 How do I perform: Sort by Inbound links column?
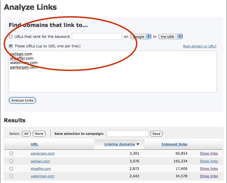tap(174, 144)
